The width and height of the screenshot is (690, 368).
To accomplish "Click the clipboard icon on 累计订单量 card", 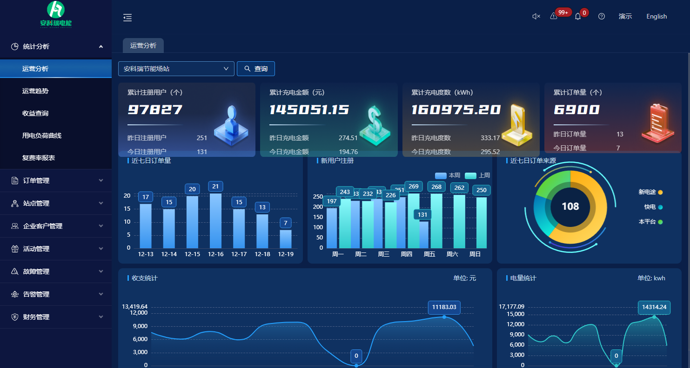I will [658, 122].
